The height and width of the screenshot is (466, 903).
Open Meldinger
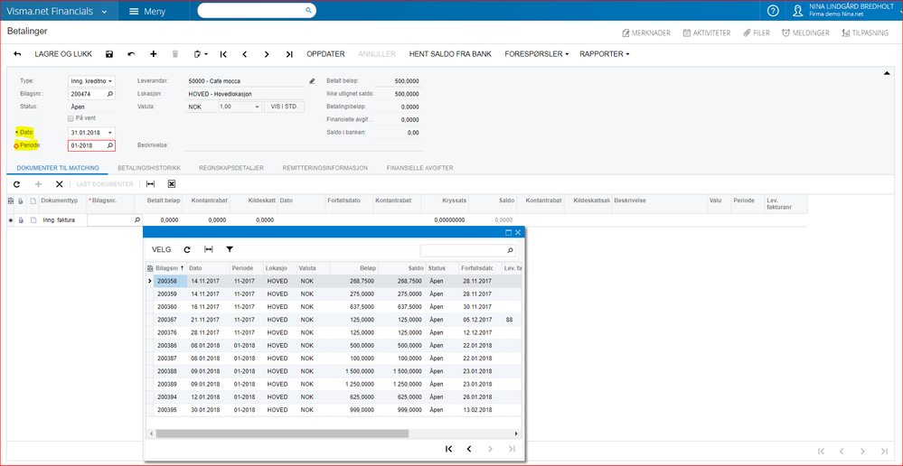[805, 33]
